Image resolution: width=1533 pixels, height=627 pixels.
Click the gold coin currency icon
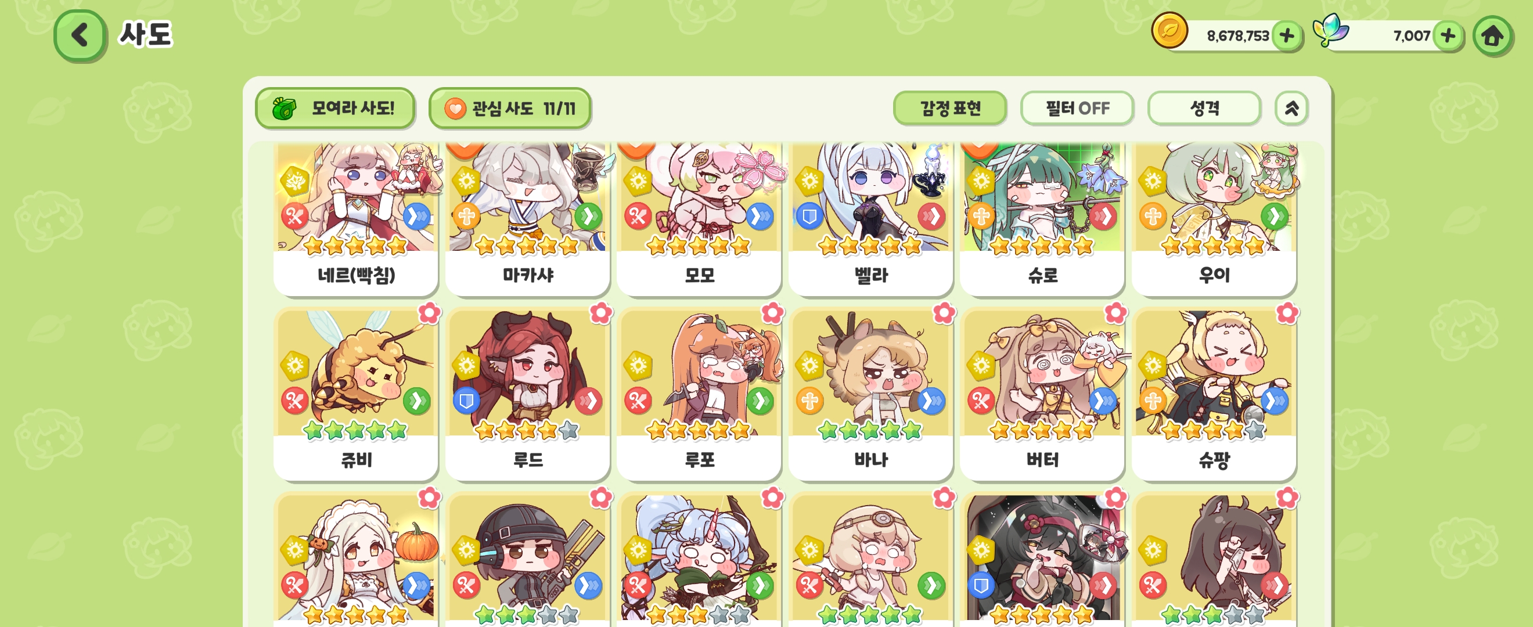(x=1169, y=30)
